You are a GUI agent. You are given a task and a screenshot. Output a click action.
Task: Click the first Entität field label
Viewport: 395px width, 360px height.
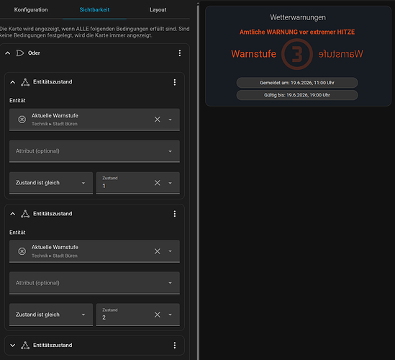(x=17, y=101)
